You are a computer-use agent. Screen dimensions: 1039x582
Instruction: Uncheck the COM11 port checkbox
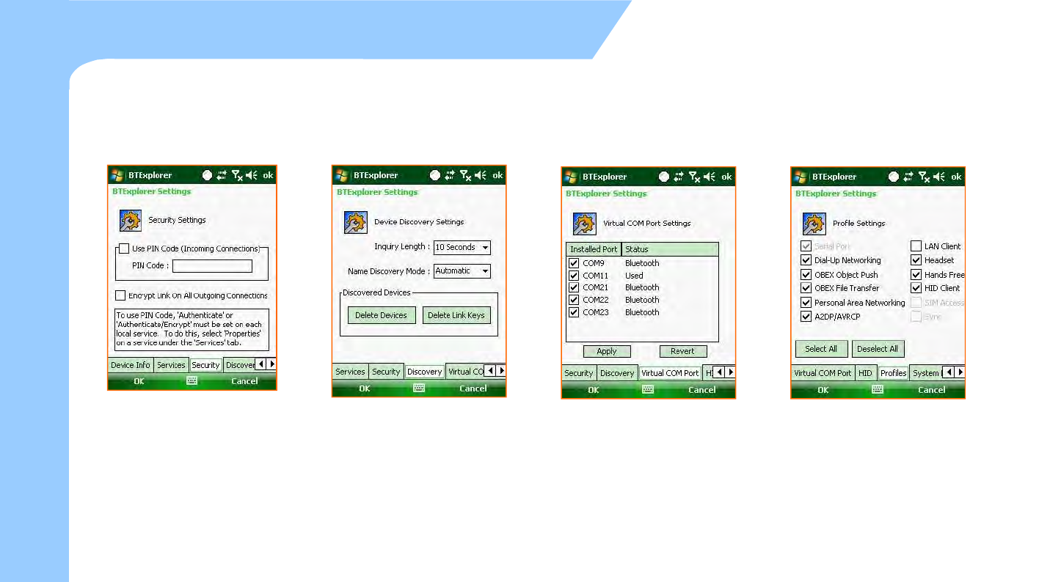tap(574, 276)
